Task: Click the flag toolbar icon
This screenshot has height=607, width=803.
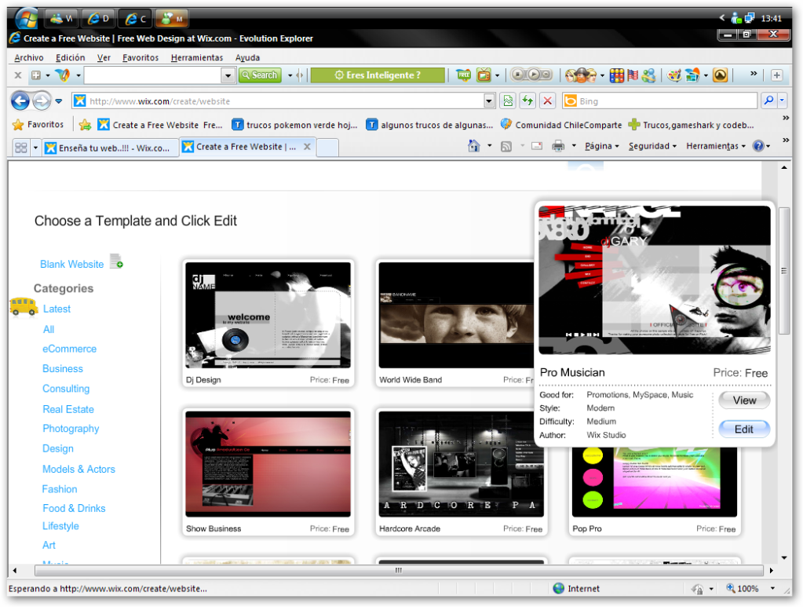Action: [633, 75]
